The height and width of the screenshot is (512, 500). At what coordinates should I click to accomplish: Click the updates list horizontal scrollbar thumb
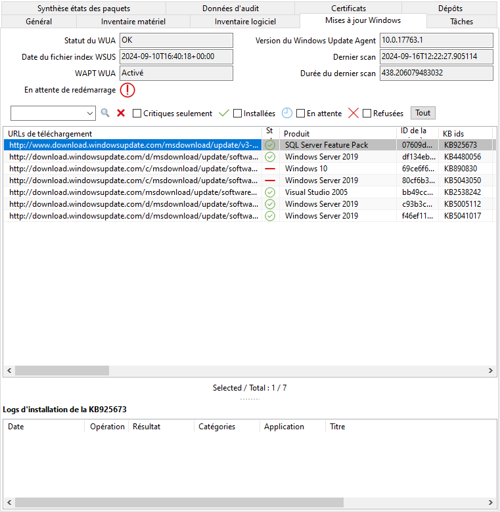click(x=62, y=371)
